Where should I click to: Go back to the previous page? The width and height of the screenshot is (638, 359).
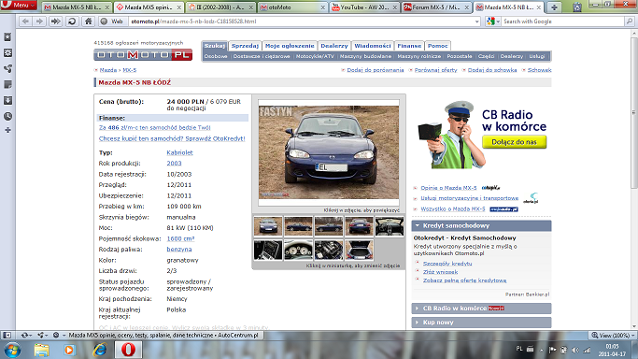[25, 22]
